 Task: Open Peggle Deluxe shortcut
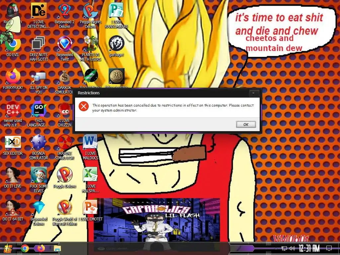(x=64, y=177)
